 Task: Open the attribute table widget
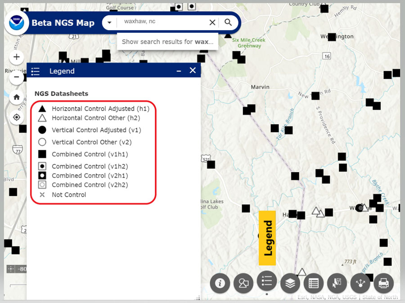[x=314, y=283]
